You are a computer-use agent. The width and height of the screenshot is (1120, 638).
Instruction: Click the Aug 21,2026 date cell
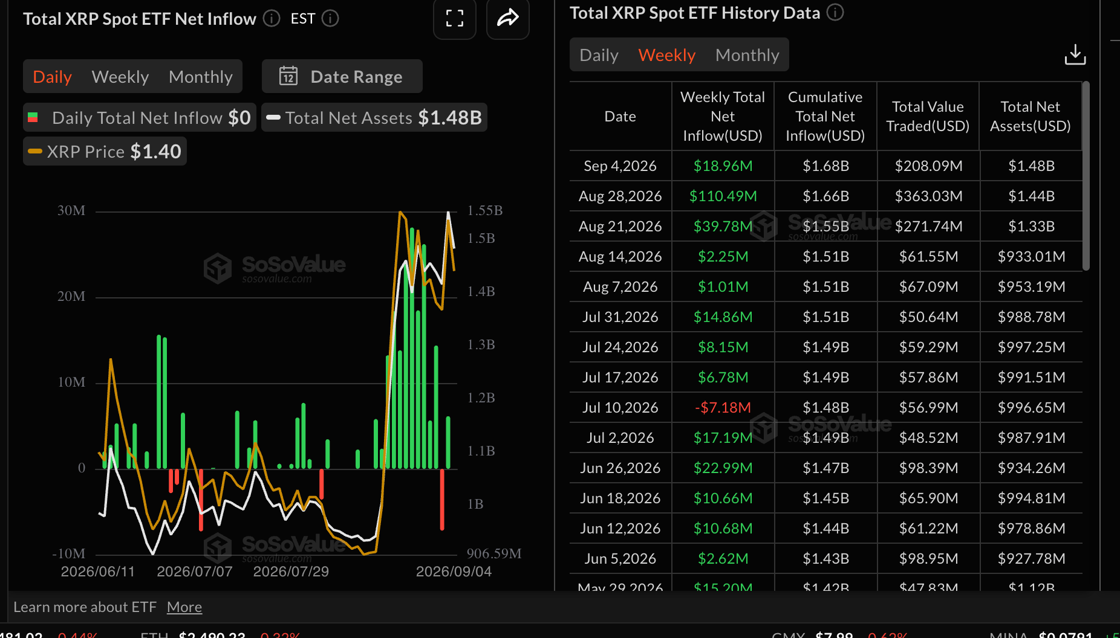[620, 226]
